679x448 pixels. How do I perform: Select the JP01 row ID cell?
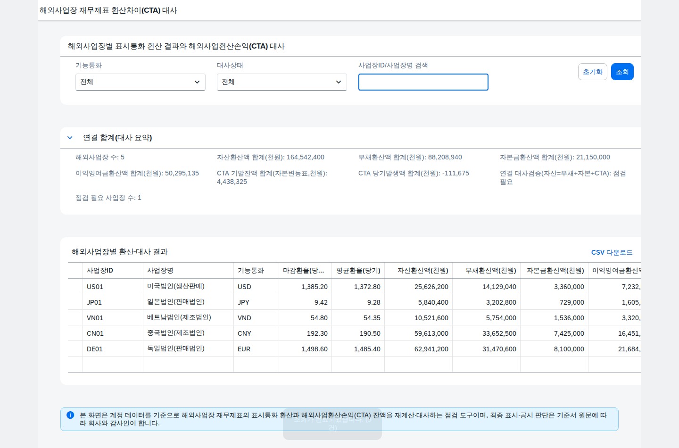click(x=113, y=302)
